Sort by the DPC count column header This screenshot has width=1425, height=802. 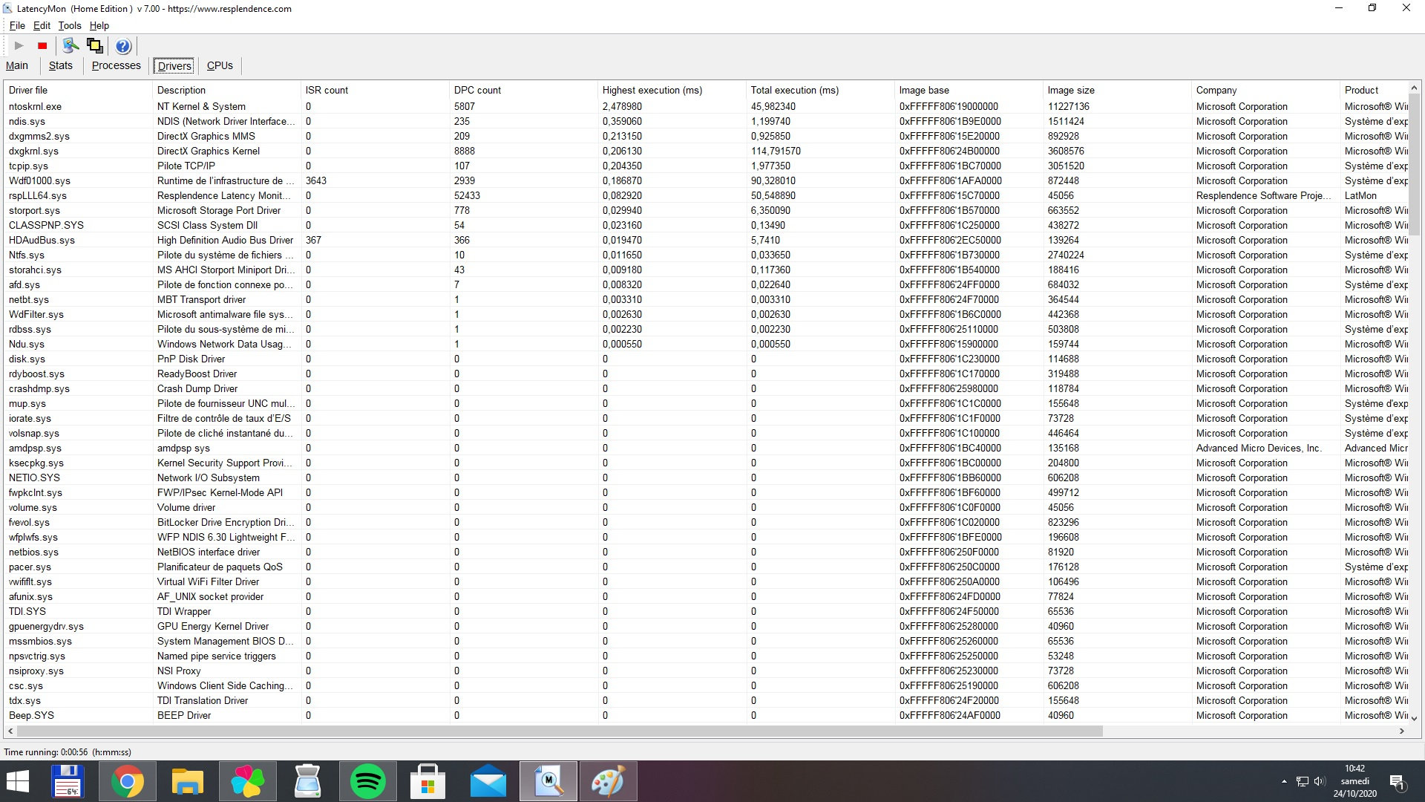477,90
